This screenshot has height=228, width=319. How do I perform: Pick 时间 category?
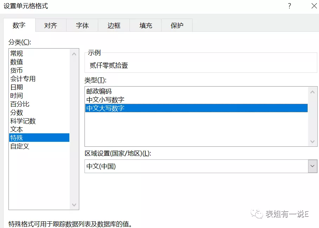click(39, 96)
